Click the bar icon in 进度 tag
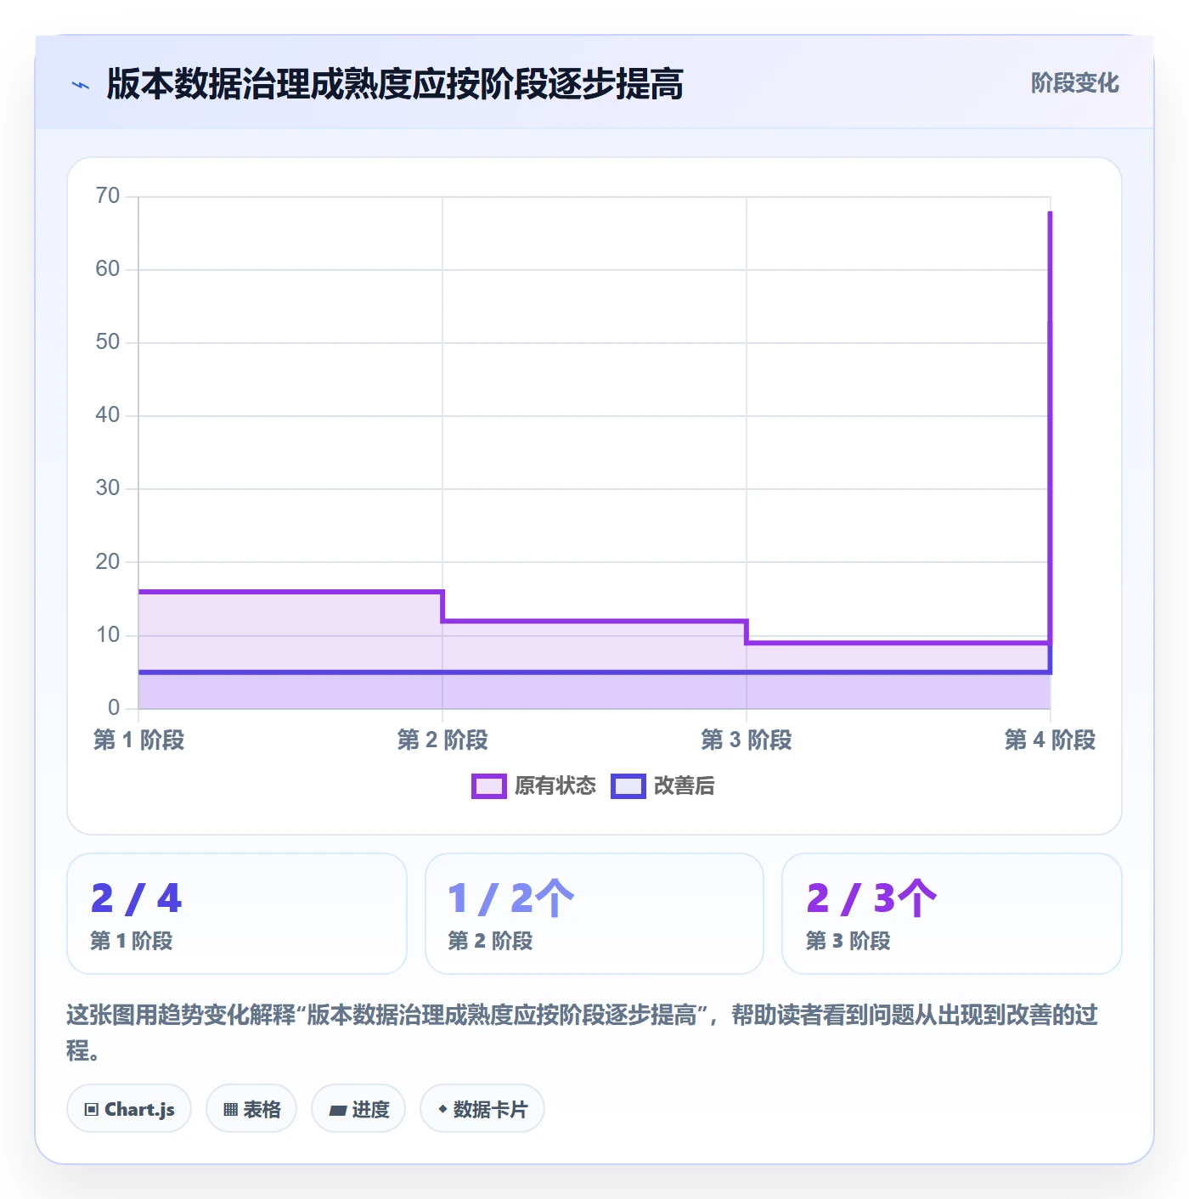This screenshot has width=1189, height=1199. tap(338, 1110)
